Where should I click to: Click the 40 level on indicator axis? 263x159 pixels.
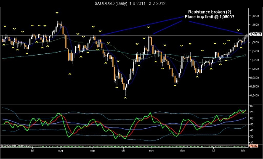[252, 130]
